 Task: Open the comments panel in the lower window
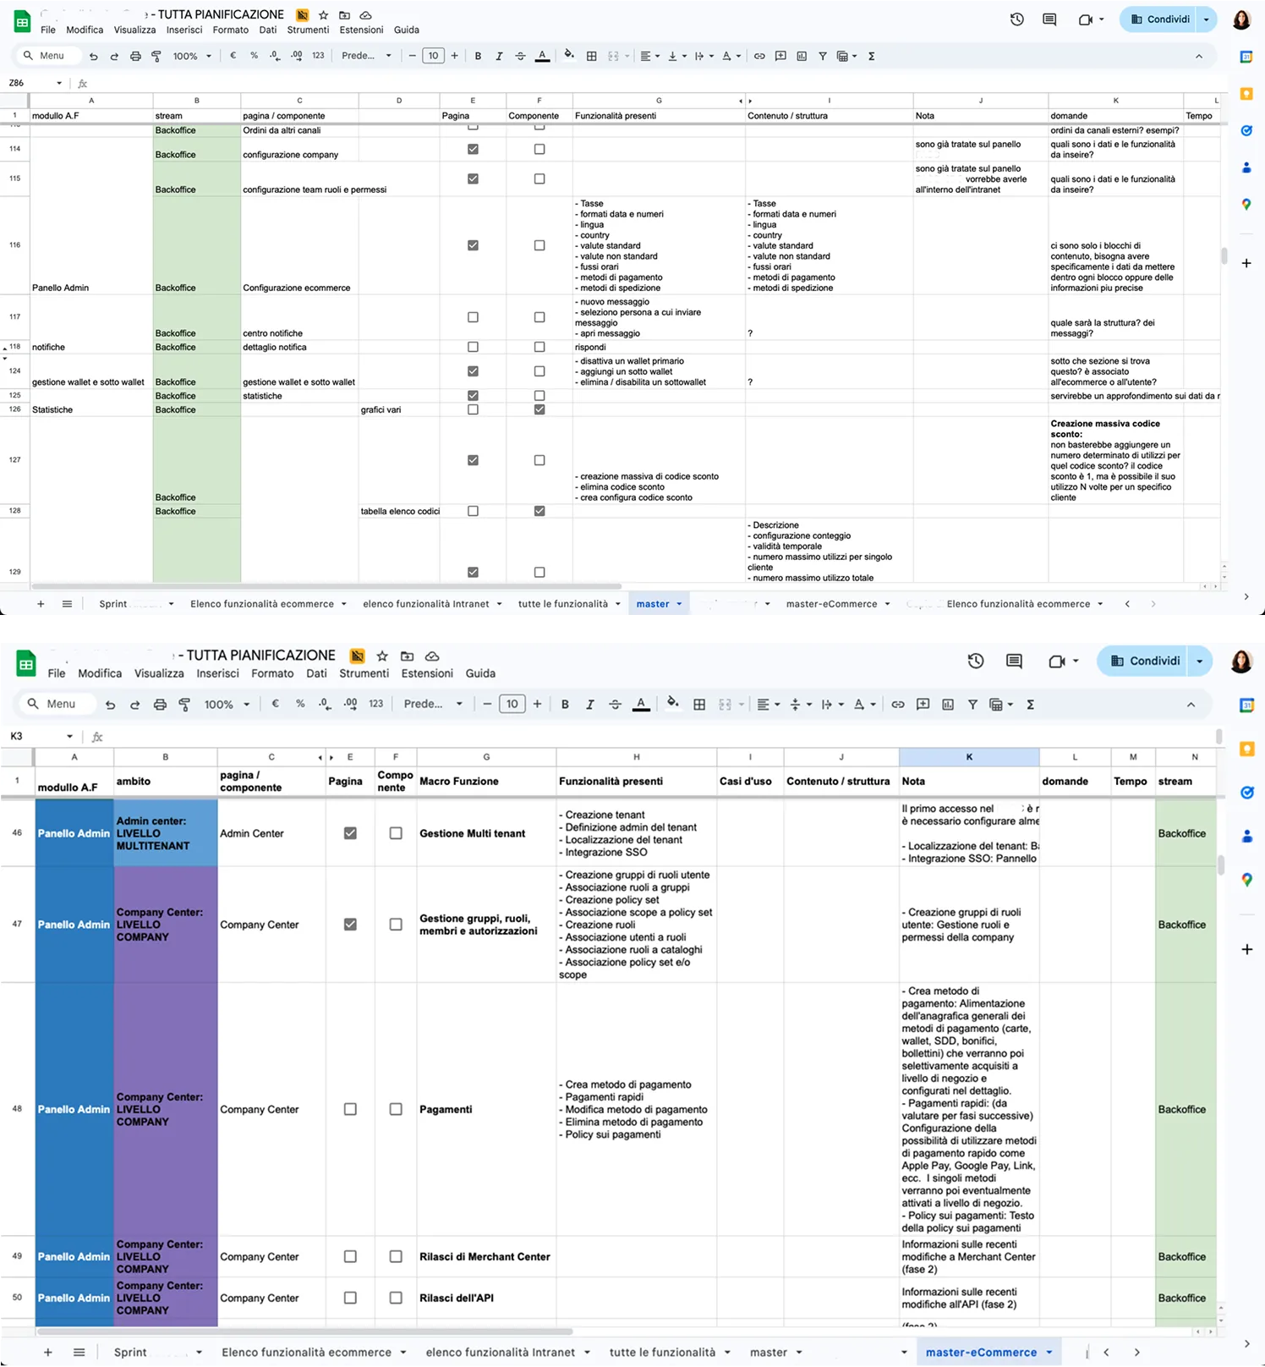(1014, 662)
